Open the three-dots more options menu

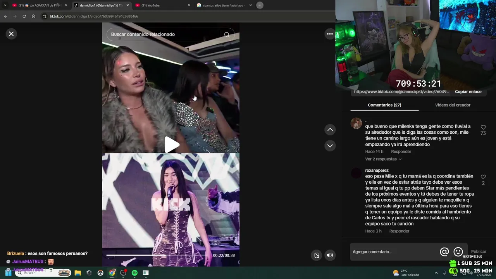tap(330, 34)
